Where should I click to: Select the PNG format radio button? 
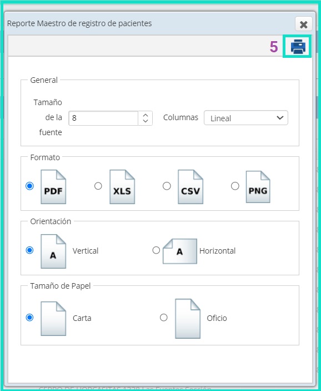235,186
